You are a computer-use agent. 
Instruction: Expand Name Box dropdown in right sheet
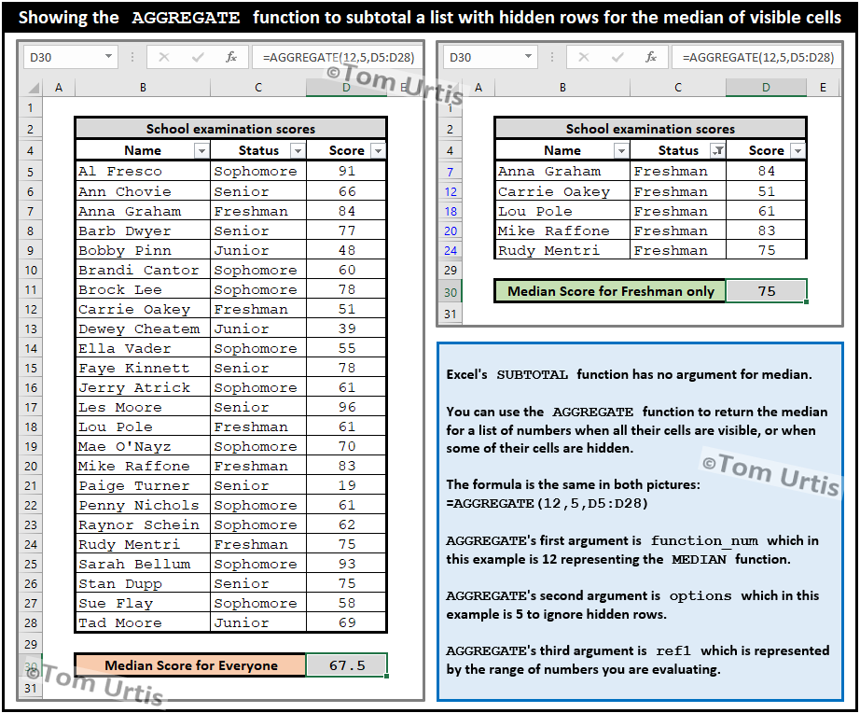click(528, 57)
